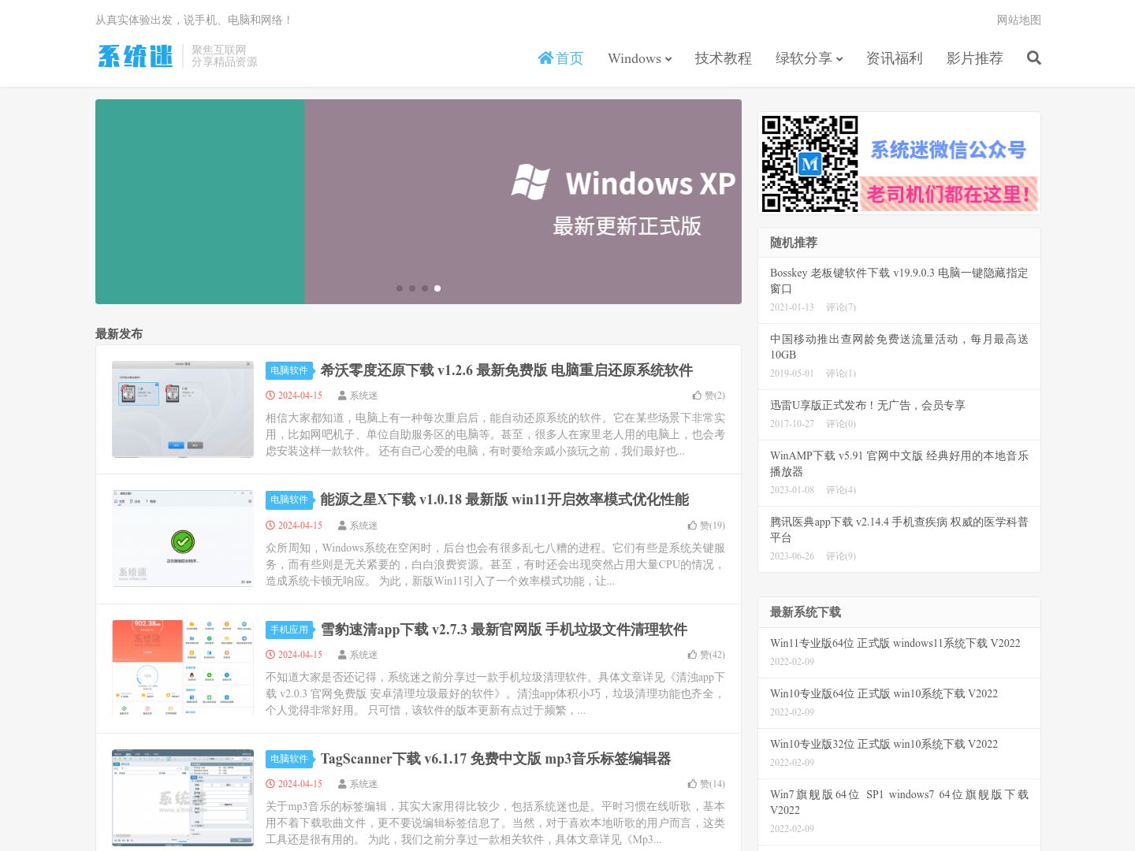Open 雪豹速清app下载 v2.7.3 article title
This screenshot has width=1135, height=851.
(504, 630)
